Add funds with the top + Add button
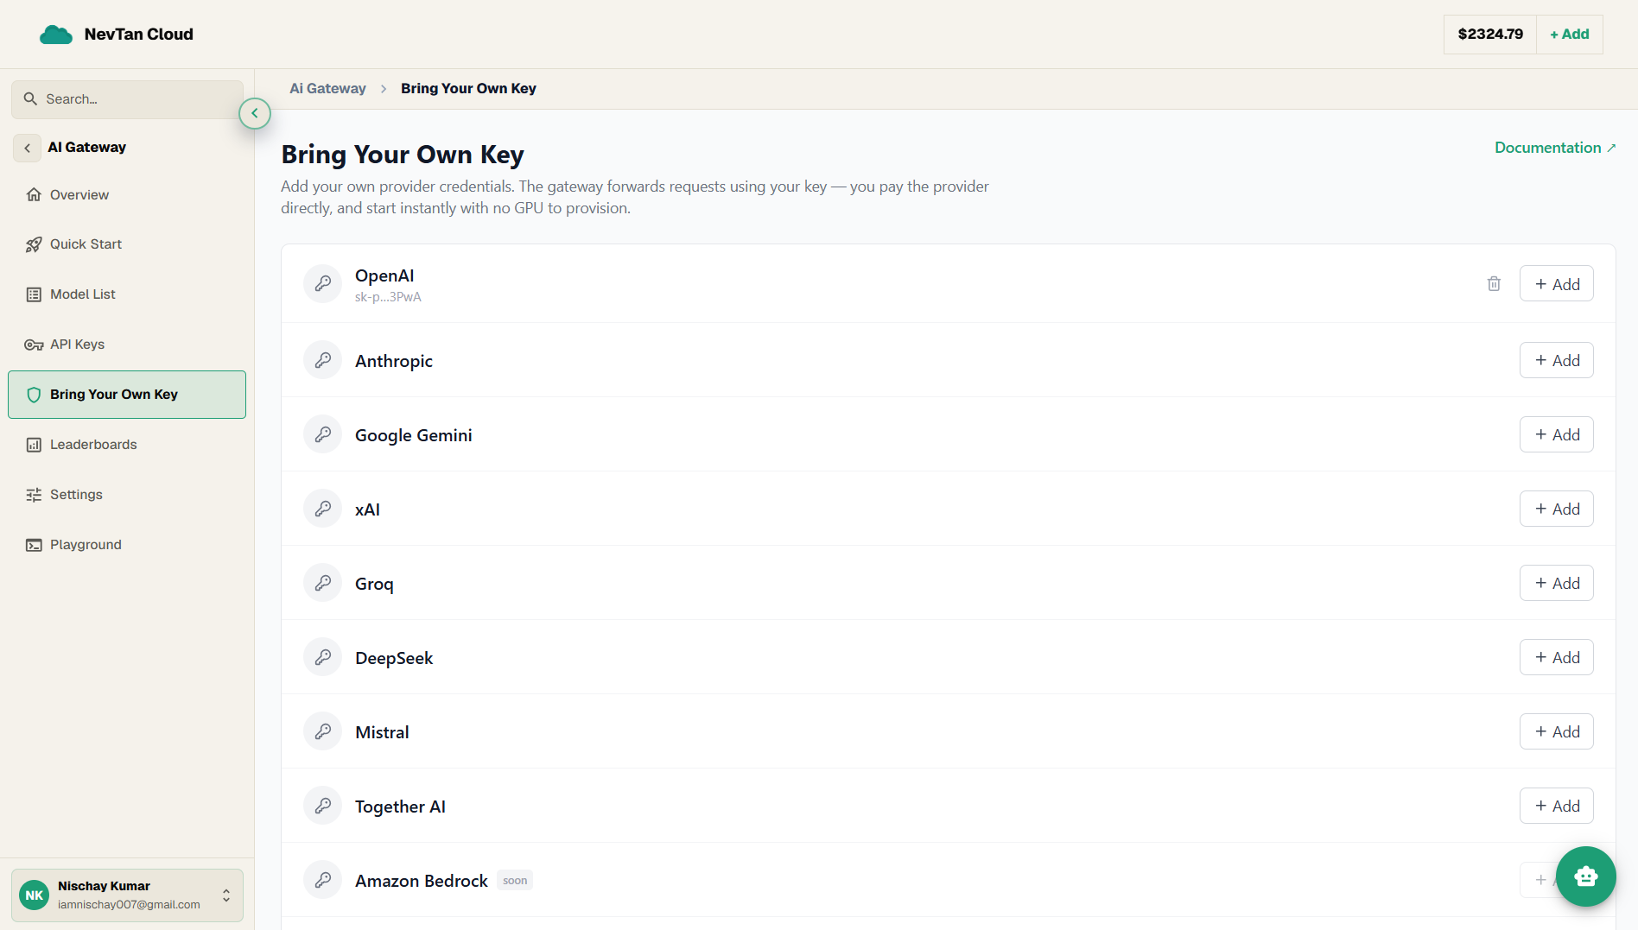Viewport: 1638px width, 930px height. coord(1570,35)
